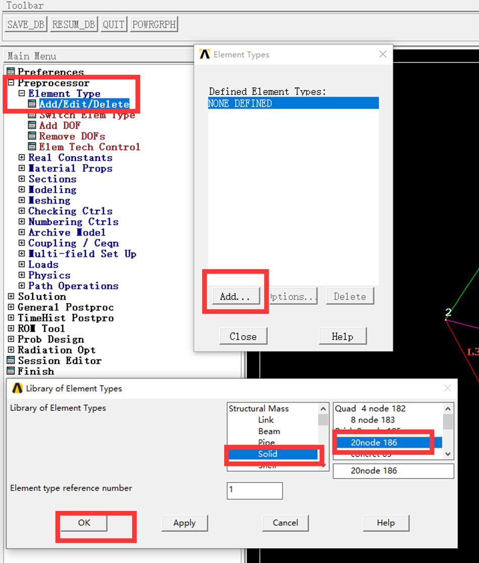Click the QUIT toolbar button
Viewport: 479px width, 563px height.
(x=114, y=23)
